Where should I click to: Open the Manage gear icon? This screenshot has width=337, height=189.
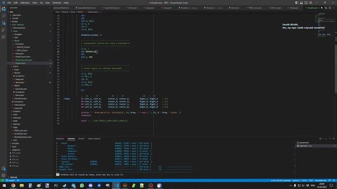pos(4,175)
